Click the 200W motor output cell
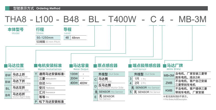This screenshot has height=110, width=216. (x=74, y=79)
